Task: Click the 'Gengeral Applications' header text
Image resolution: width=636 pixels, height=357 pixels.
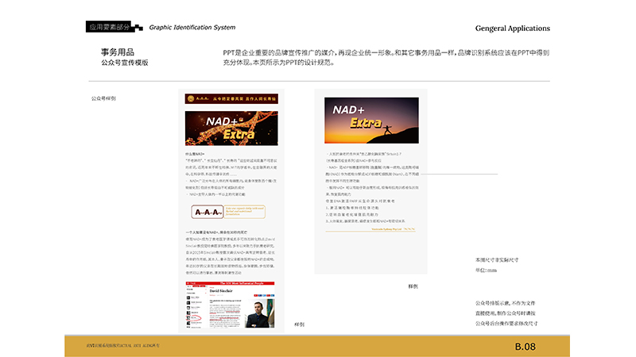Action: [x=512, y=29]
